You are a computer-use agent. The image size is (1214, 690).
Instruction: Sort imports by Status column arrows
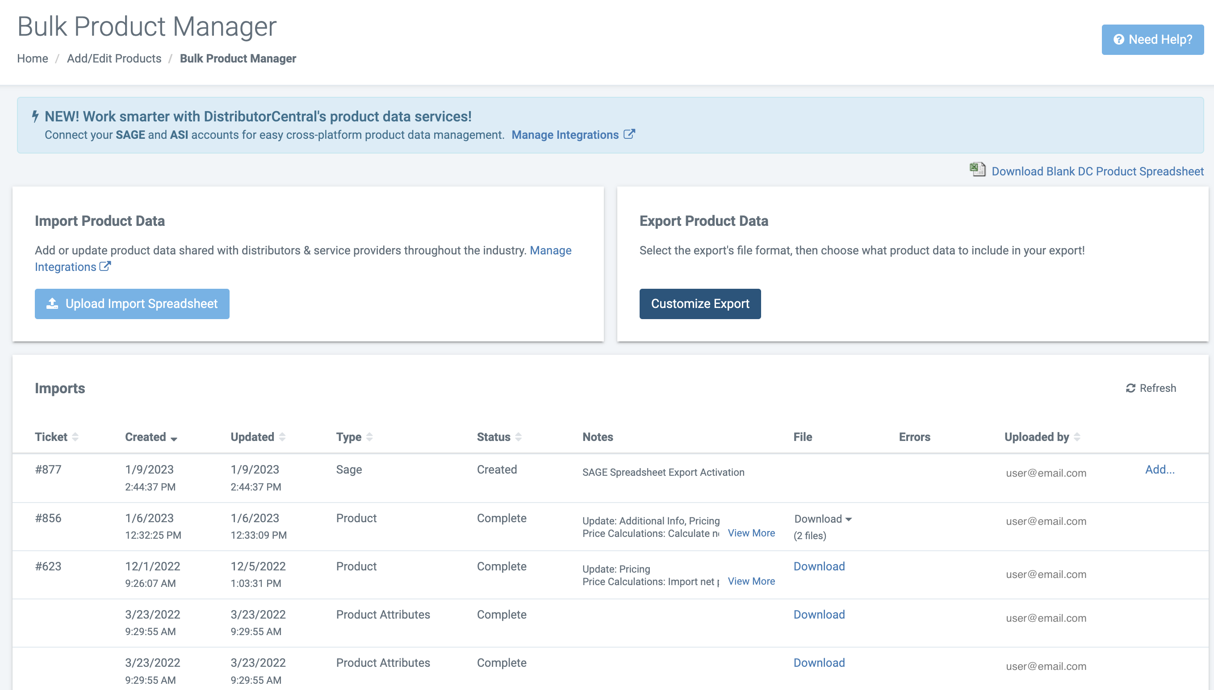(x=518, y=437)
